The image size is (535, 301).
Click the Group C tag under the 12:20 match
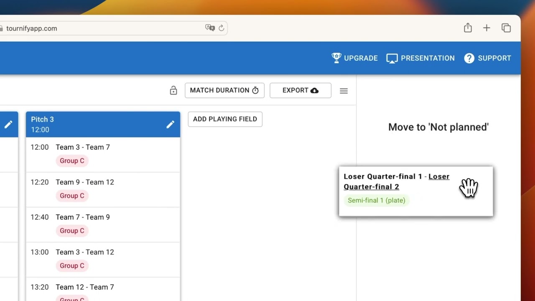[72, 196]
